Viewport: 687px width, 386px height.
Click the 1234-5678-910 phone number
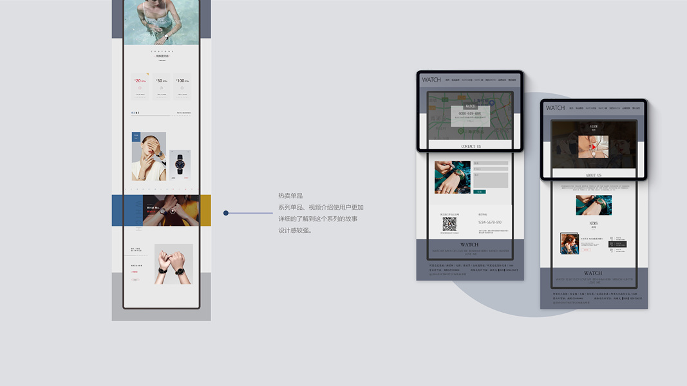(490, 223)
